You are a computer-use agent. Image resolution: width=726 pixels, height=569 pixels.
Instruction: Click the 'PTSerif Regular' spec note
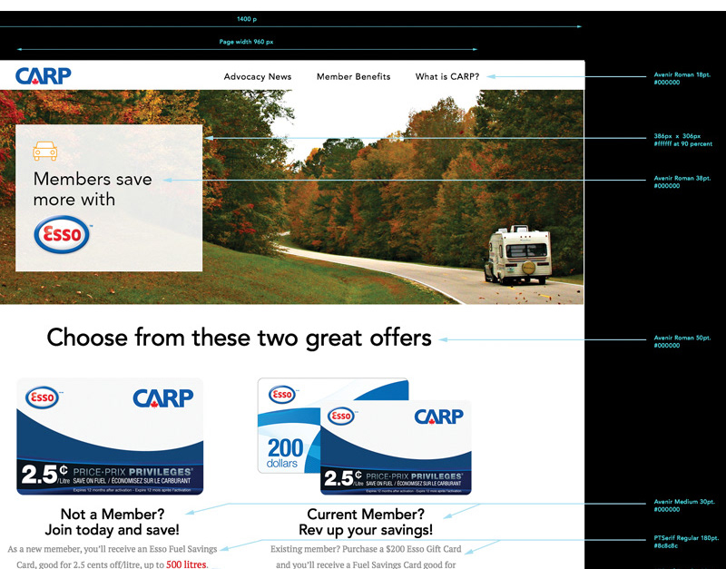click(686, 542)
